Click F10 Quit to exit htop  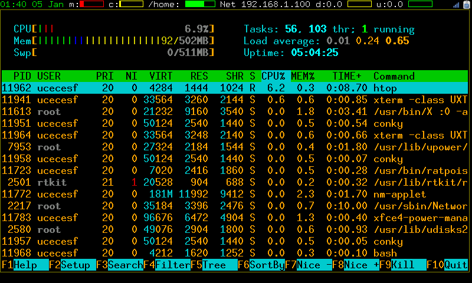click(x=455, y=265)
